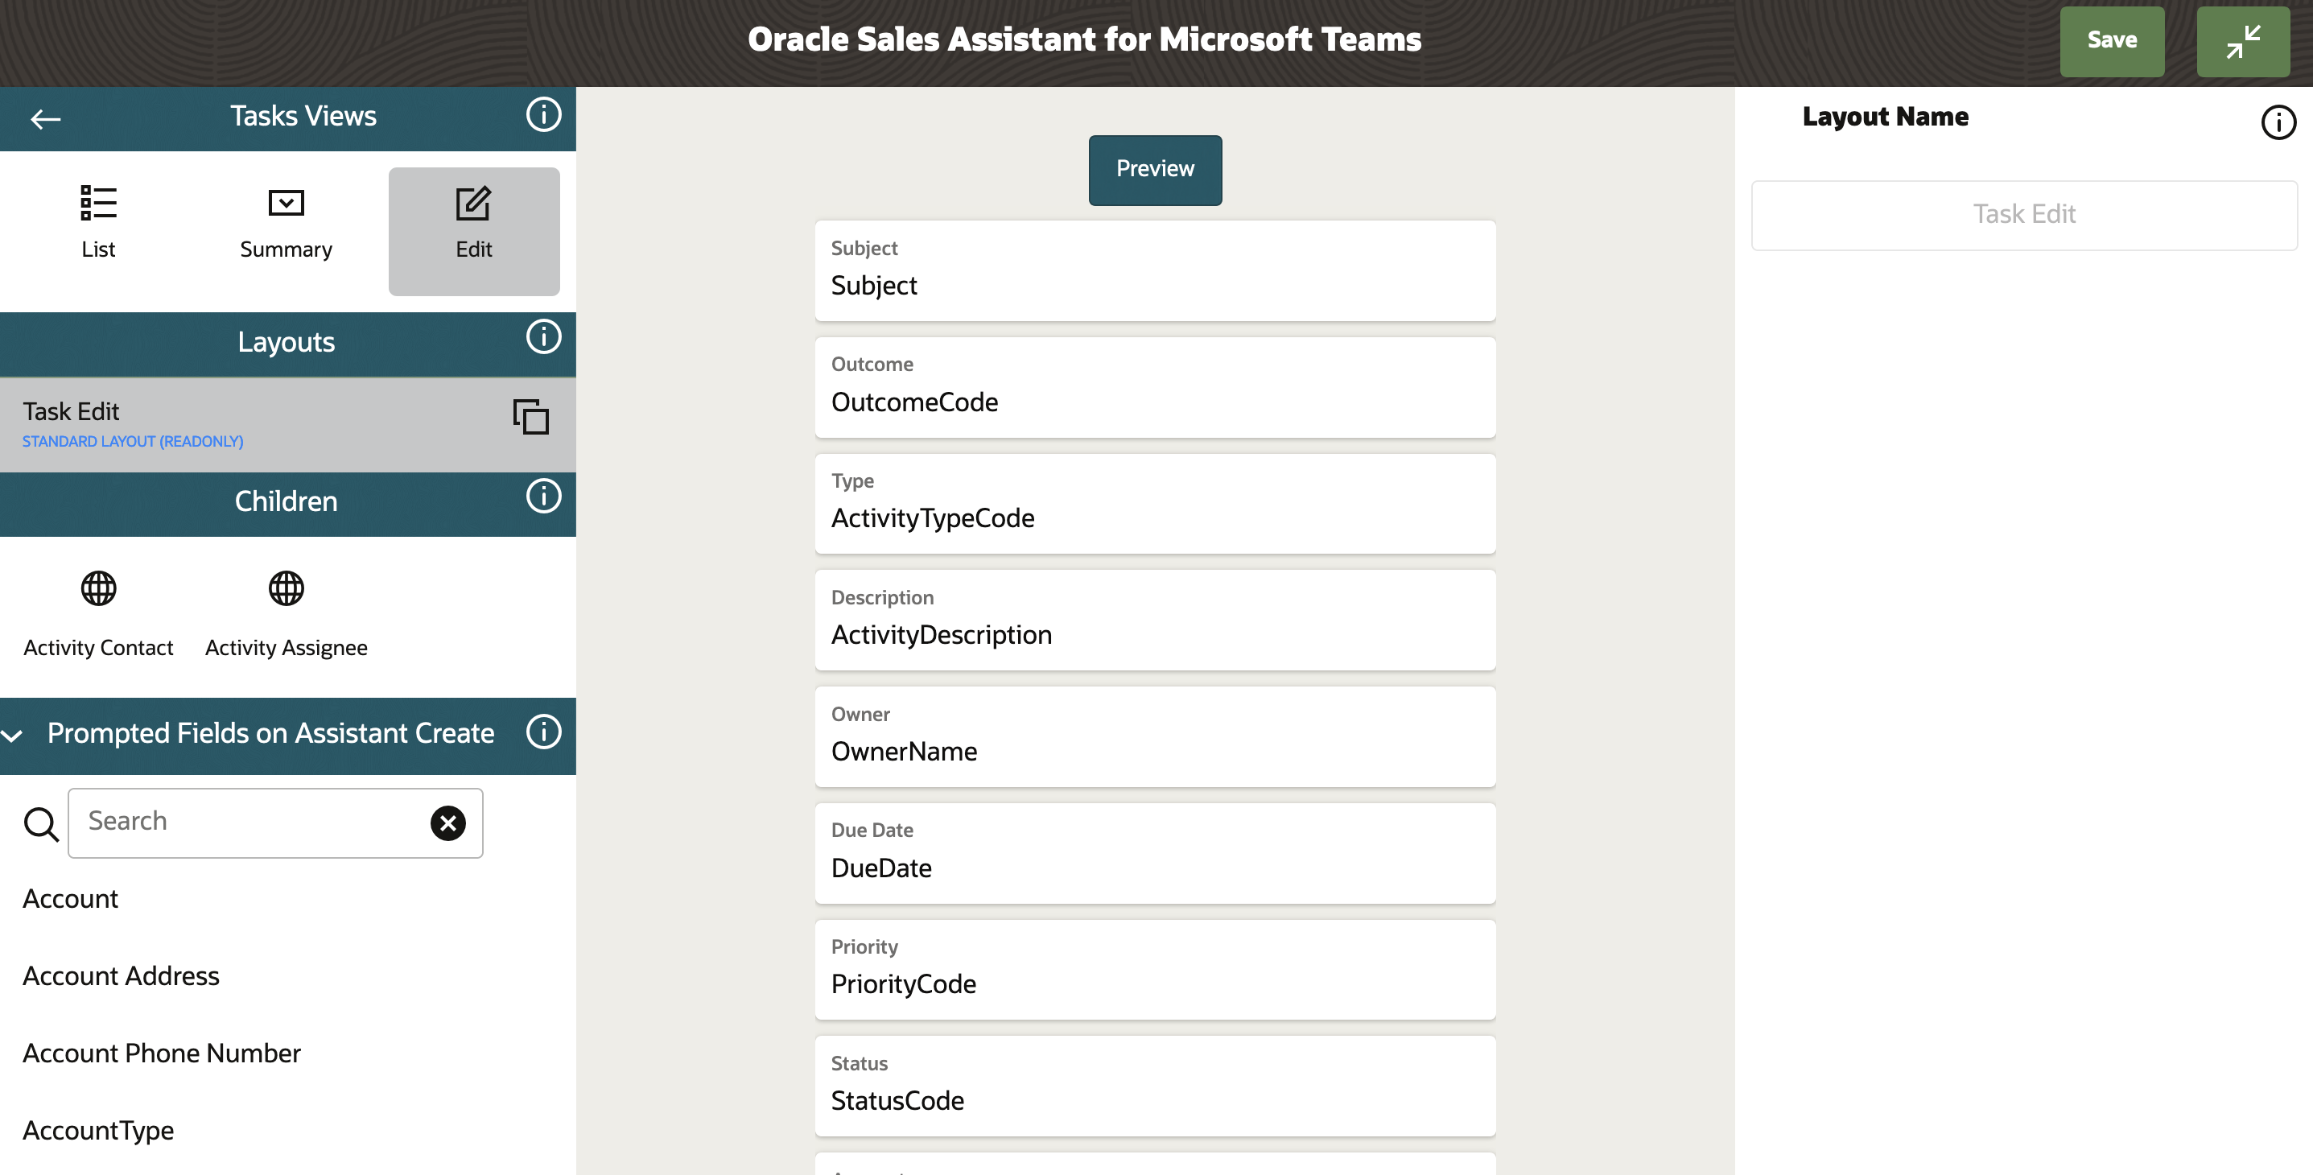Select the ActivityTypeCode field card

1155,504
